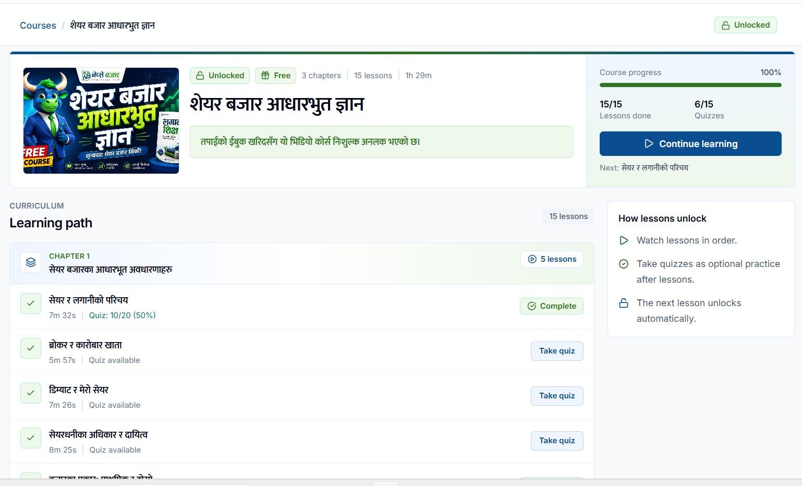Open the Courses breadcrumb link

[38, 26]
